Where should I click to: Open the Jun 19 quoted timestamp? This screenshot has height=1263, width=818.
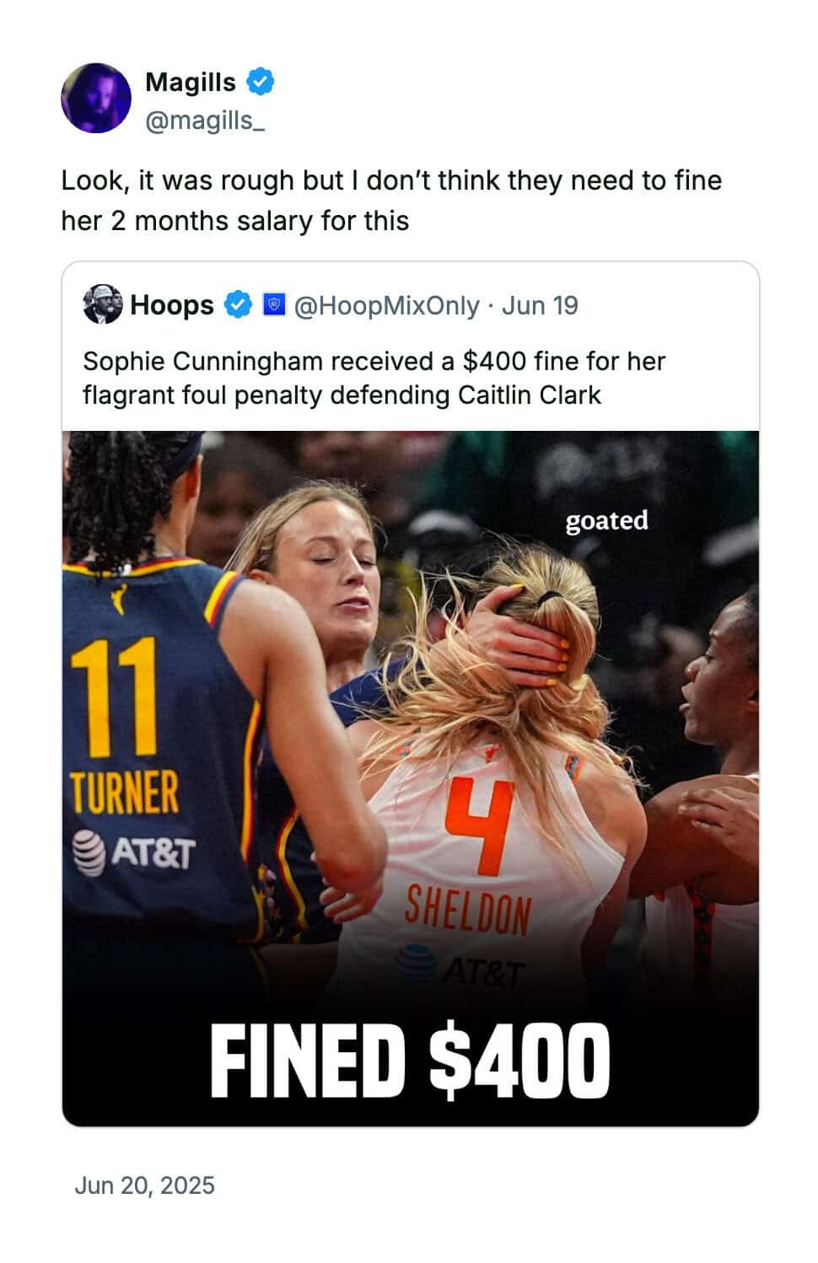[540, 305]
